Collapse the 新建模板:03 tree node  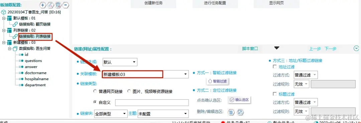coord(3,42)
